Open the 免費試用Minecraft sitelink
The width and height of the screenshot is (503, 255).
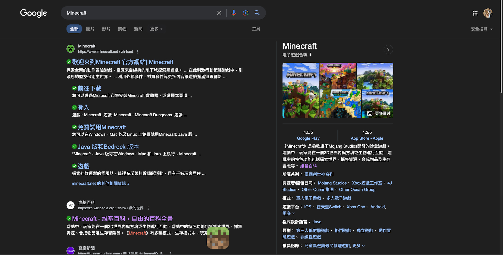102,127
